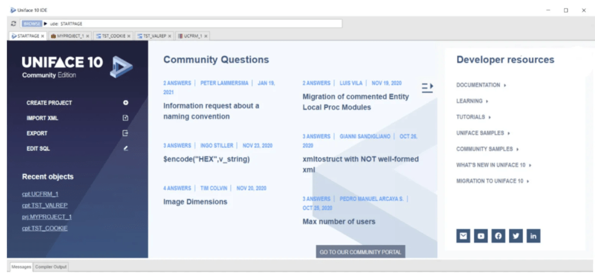595x273 pixels.
Task: Click the next-questions arrow icon
Action: click(427, 88)
